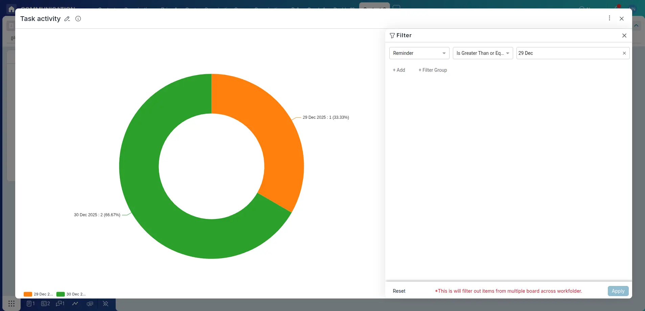This screenshot has width=645, height=311.
Task: Open the notifications bell at top right
Action: 617,6
